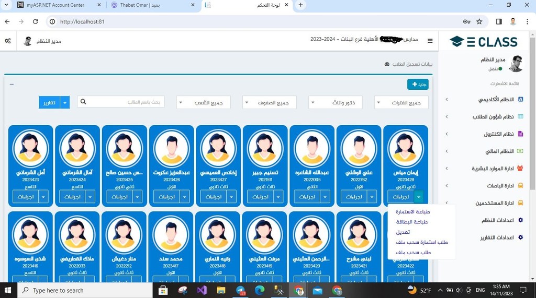Click the search magnifier icon
This screenshot has width=536, height=298.
tap(83, 102)
